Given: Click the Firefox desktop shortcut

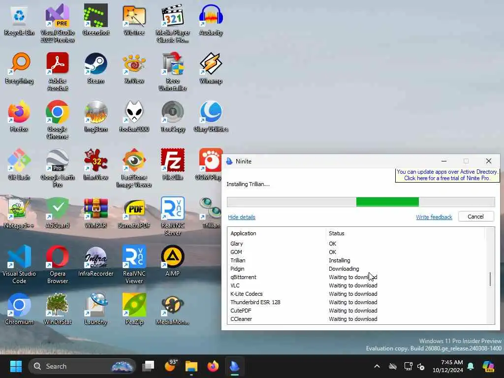Looking at the screenshot, I should point(19,116).
